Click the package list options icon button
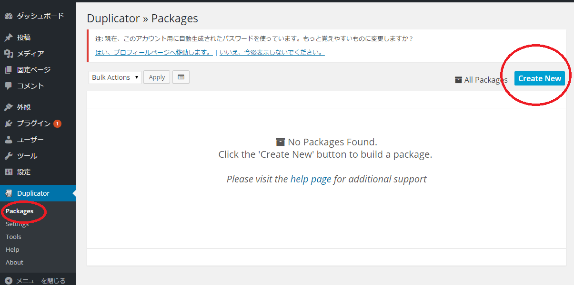 [x=181, y=77]
